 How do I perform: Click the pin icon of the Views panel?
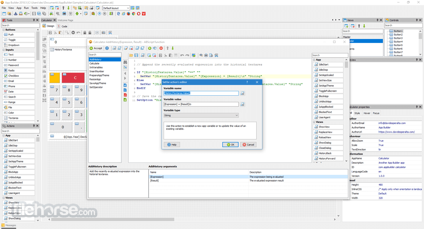coord(377,20)
